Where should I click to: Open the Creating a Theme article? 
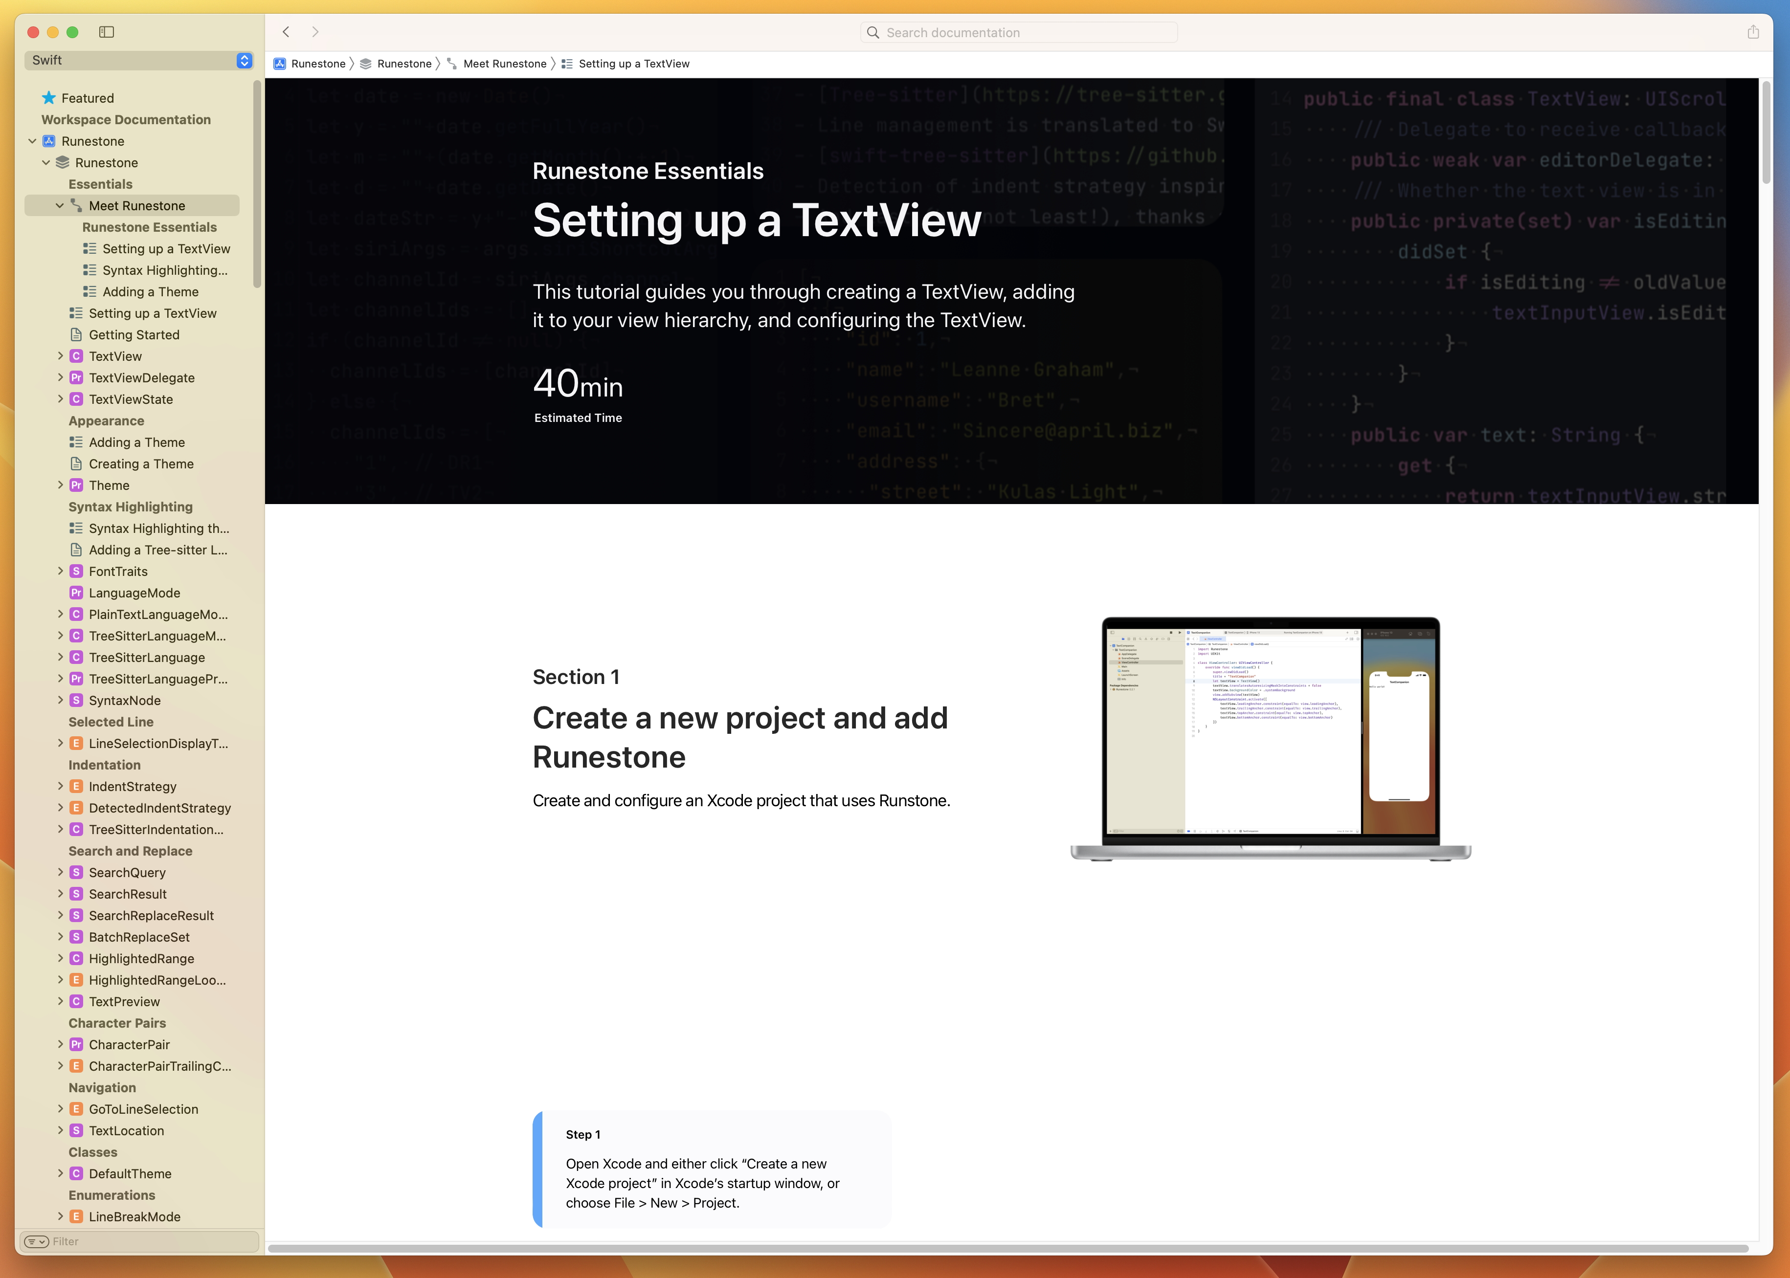[141, 463]
